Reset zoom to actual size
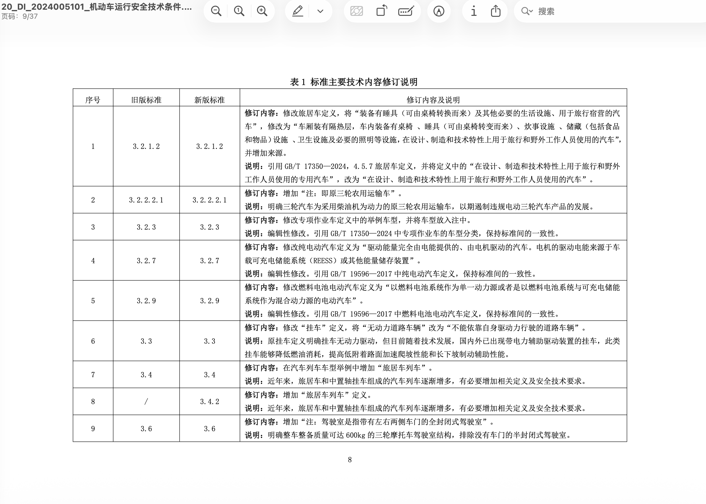The image size is (706, 504). tap(239, 11)
